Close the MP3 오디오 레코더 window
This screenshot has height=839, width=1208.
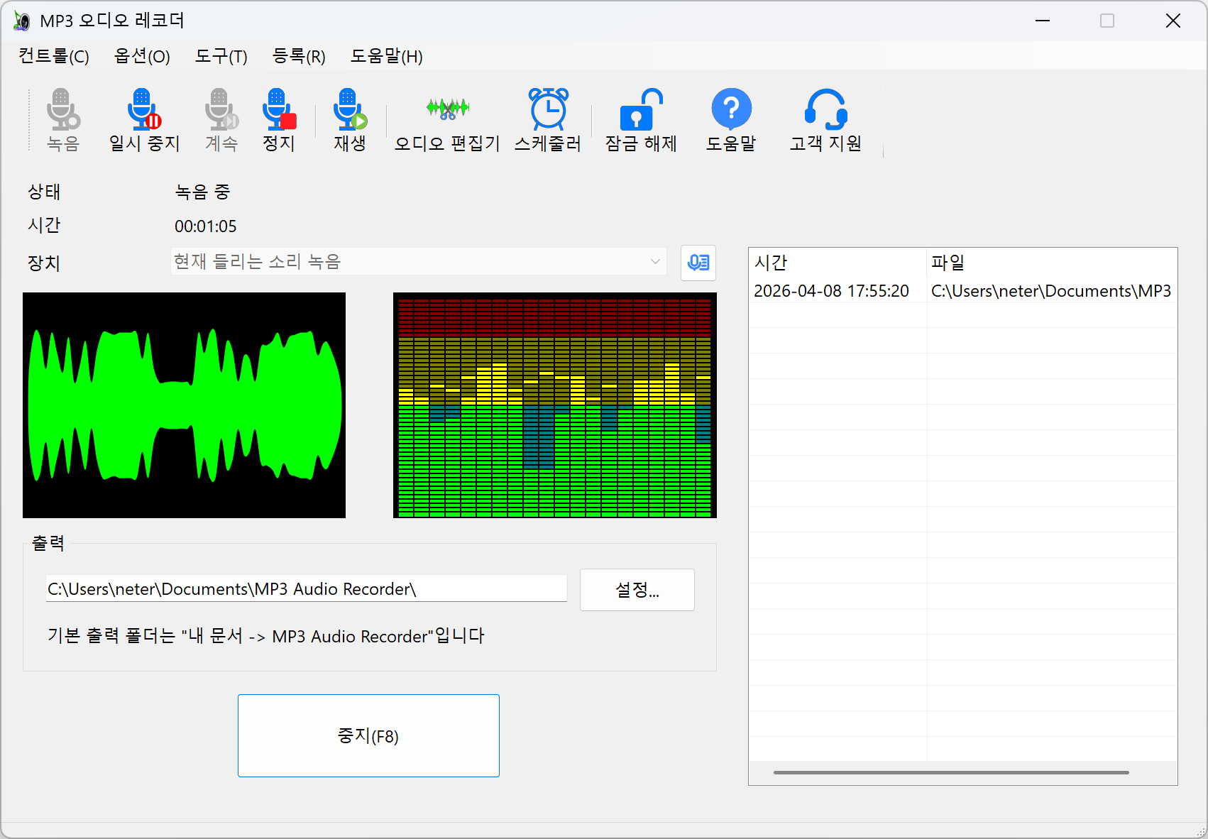point(1173,21)
